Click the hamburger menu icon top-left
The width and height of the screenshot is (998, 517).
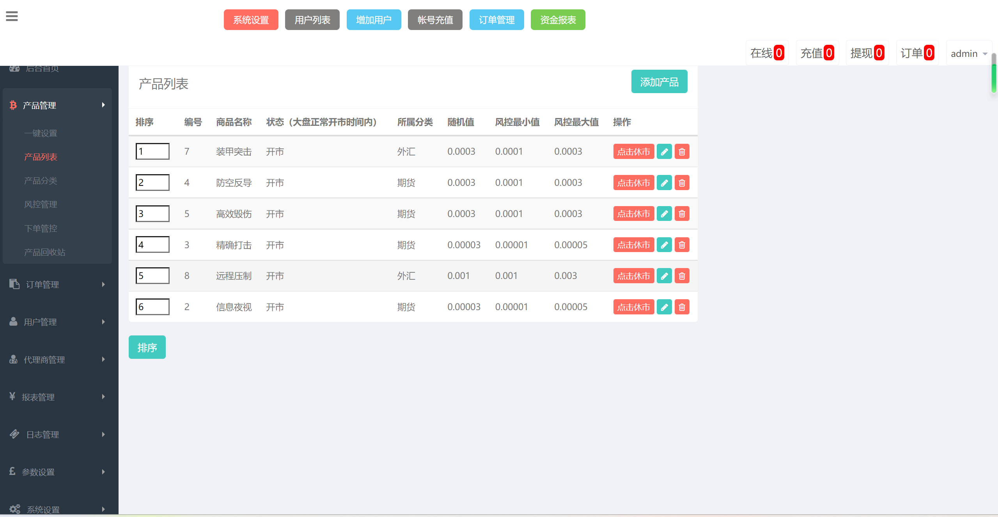(12, 16)
